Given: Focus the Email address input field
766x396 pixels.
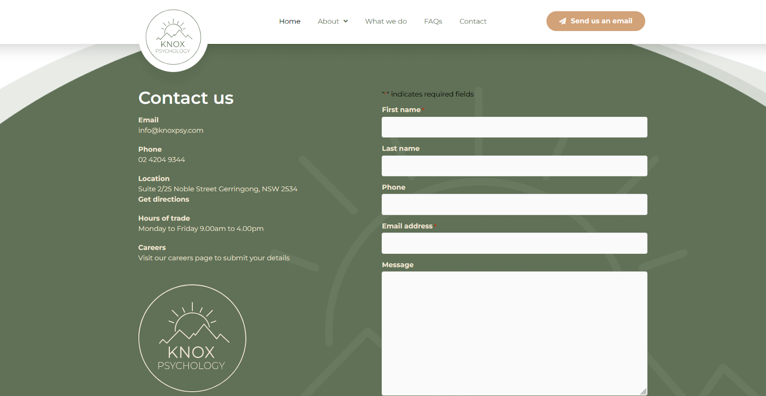Looking at the screenshot, I should pyautogui.click(x=515, y=243).
